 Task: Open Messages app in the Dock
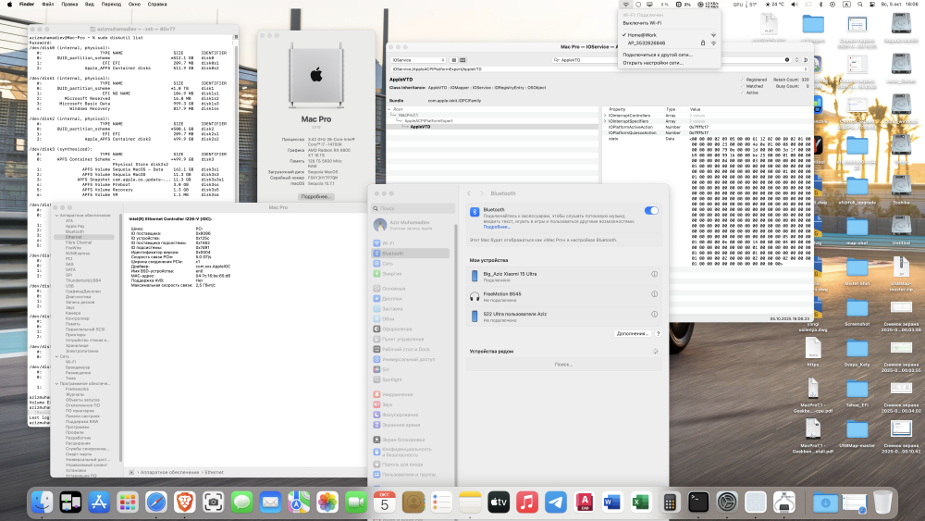(x=241, y=502)
